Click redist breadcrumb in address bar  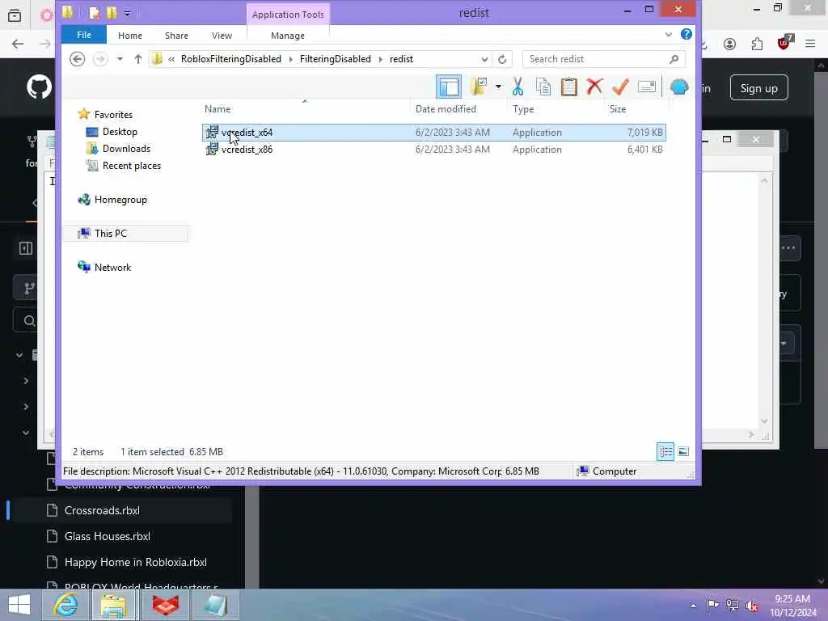401,59
